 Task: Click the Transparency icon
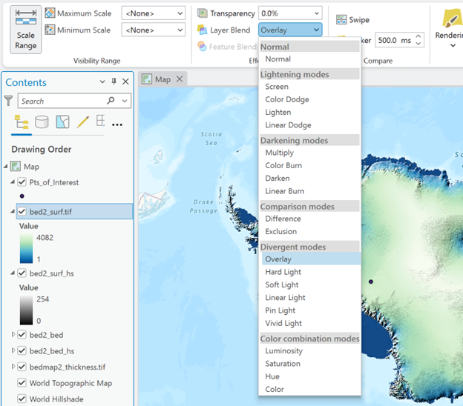tap(203, 13)
